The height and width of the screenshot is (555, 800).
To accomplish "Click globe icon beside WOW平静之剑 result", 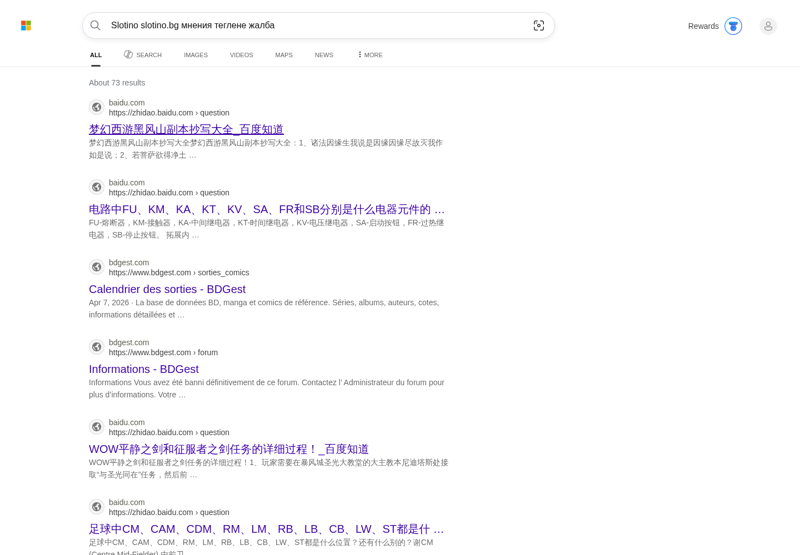I will click(97, 427).
